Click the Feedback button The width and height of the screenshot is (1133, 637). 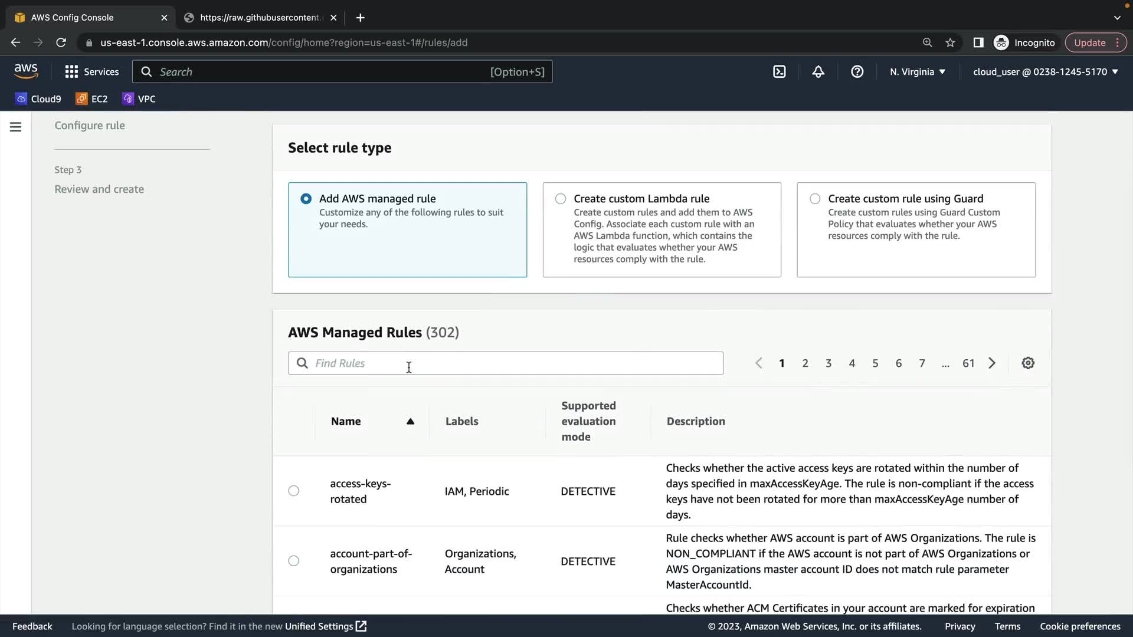(32, 626)
